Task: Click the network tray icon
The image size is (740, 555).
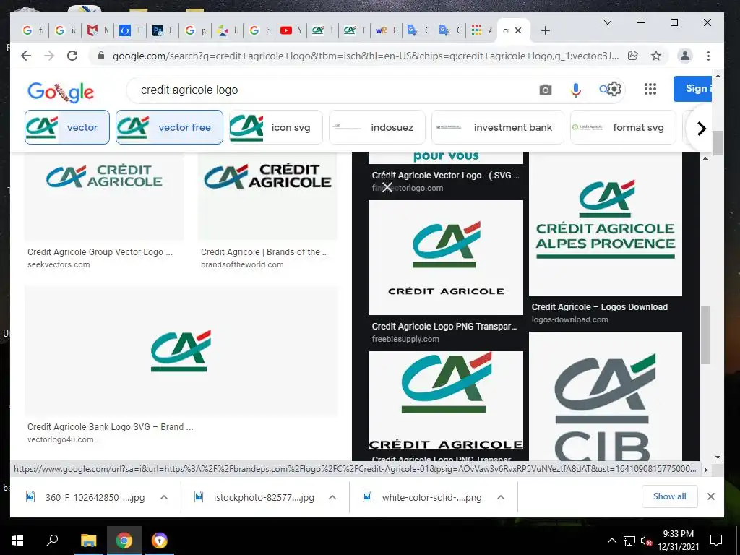Action: [x=629, y=541]
